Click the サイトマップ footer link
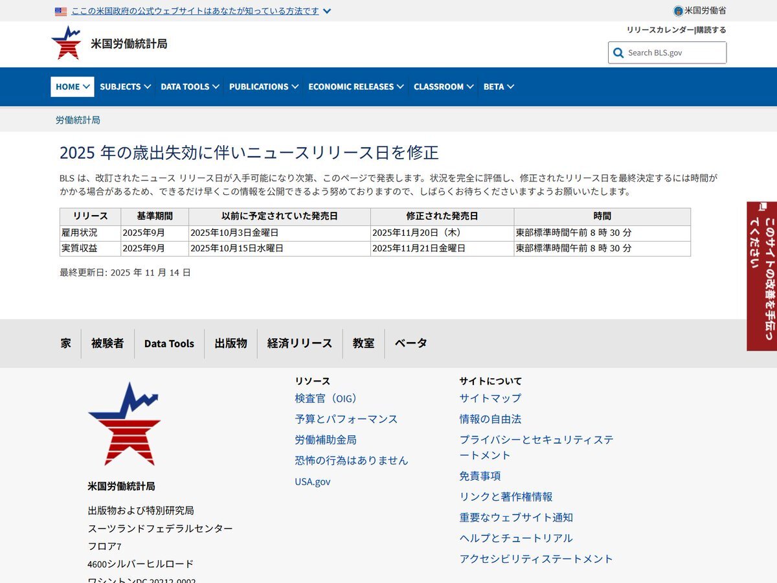Image resolution: width=777 pixels, height=583 pixels. click(x=490, y=398)
